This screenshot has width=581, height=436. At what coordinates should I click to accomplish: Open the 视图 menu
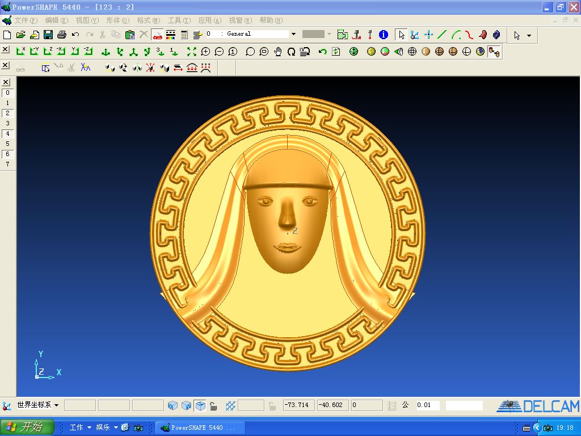click(87, 20)
